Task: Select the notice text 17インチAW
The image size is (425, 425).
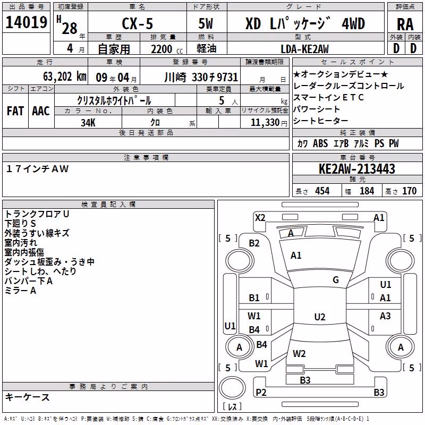Action: pos(37,169)
